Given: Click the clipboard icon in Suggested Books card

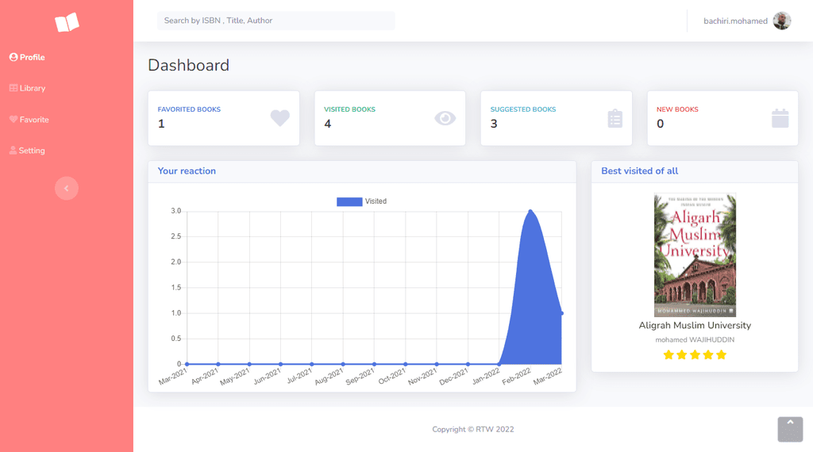Looking at the screenshot, I should 615,119.
